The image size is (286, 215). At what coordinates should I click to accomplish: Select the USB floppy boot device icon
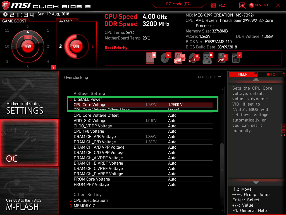pyautogui.click(x=222, y=58)
